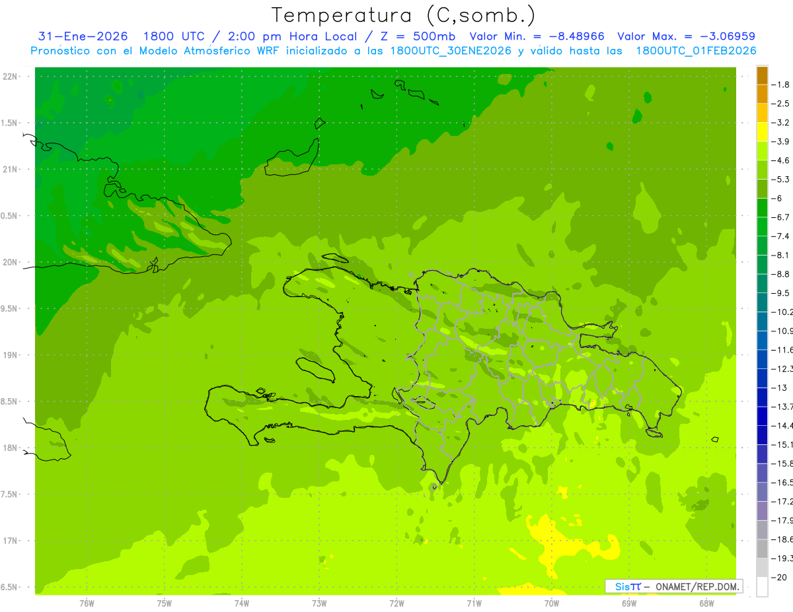
Task: Click the "68W" longitude label
Action: click(x=706, y=603)
